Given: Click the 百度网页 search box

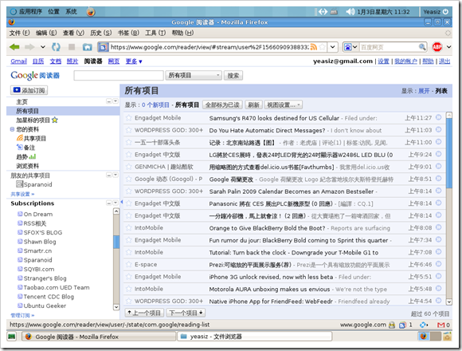Looking at the screenshot, I should tap(389, 47).
